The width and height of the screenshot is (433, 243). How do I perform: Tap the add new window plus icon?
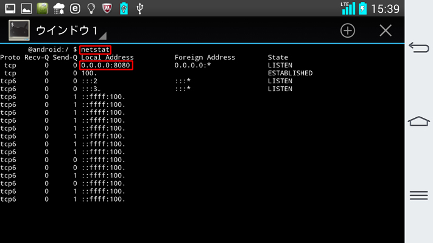pyautogui.click(x=347, y=30)
